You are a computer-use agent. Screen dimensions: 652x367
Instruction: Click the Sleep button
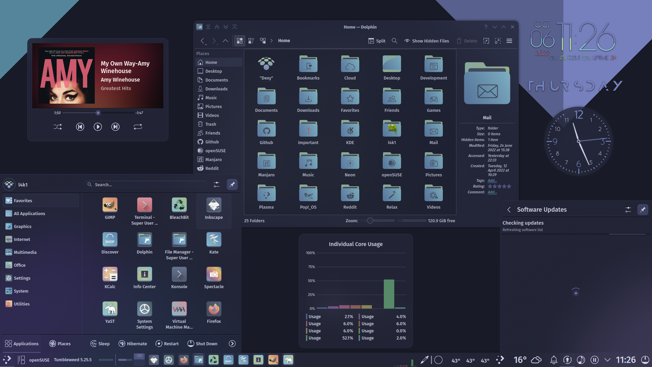pos(100,344)
